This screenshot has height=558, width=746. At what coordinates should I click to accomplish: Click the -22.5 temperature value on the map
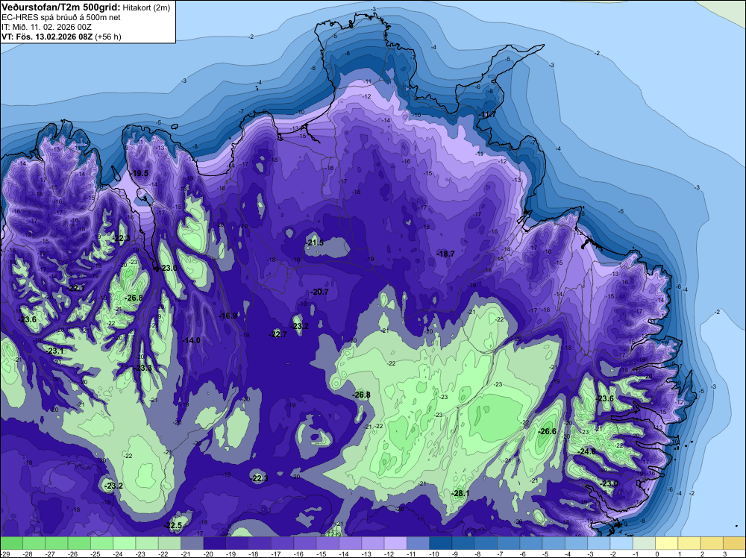[x=173, y=525]
